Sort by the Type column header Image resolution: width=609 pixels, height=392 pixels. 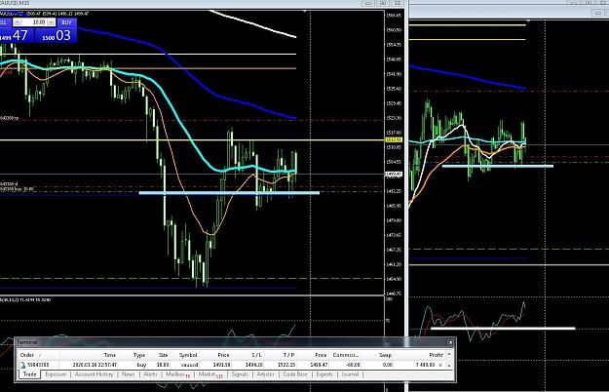pyautogui.click(x=133, y=355)
